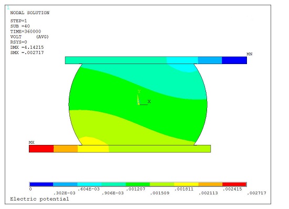Click the Y axis label of the triad
Viewport: 289px width, 209px height.
coord(139,91)
